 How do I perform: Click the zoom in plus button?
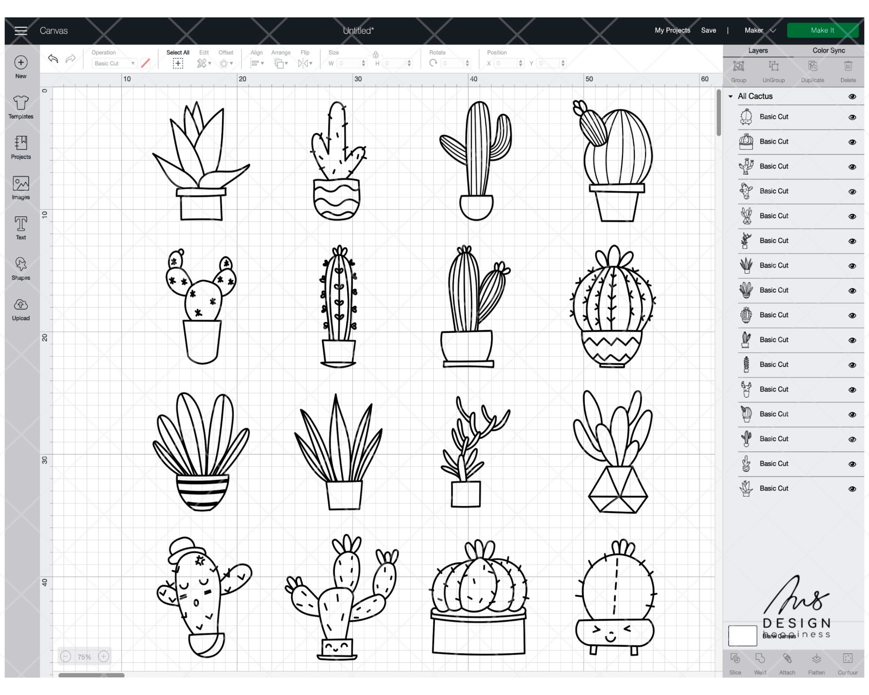(103, 656)
